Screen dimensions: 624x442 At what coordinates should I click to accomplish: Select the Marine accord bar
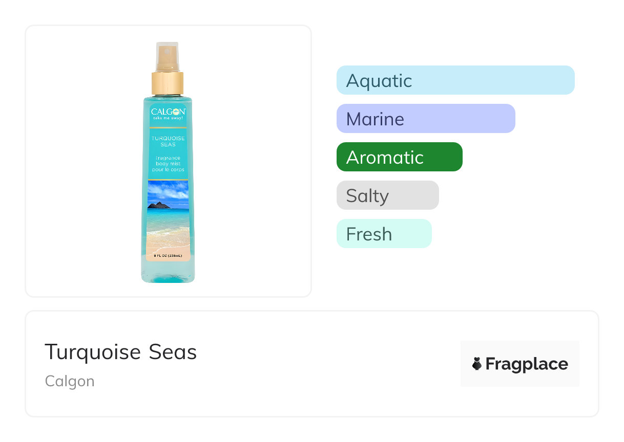click(x=425, y=119)
